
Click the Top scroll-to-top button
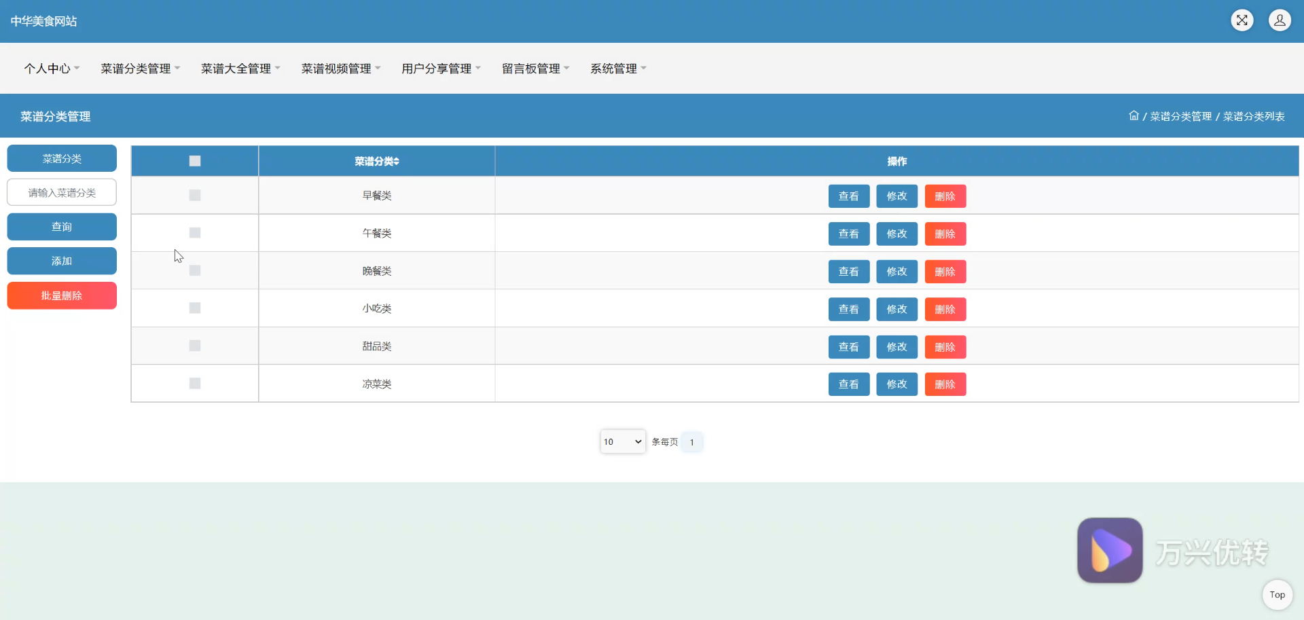[1278, 595]
